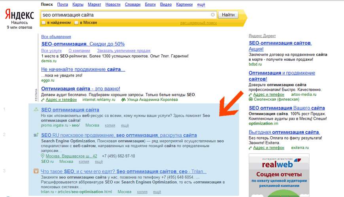Click the promo.ingate.ru result favicon

point(36,110)
